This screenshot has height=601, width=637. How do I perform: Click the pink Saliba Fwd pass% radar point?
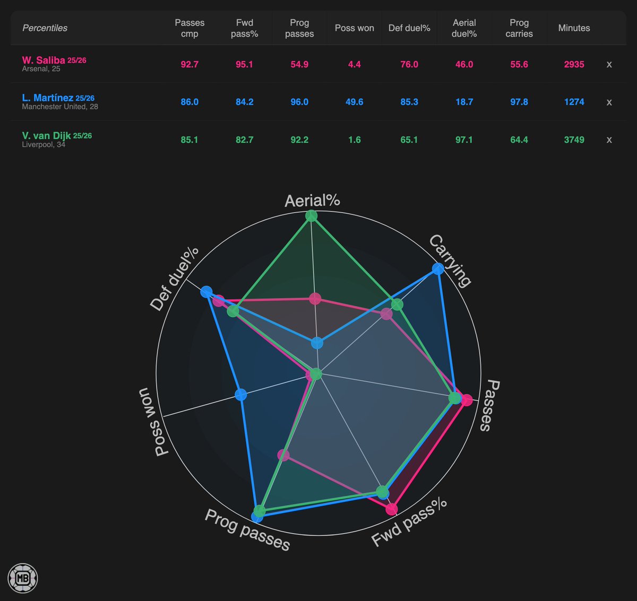[x=391, y=509]
